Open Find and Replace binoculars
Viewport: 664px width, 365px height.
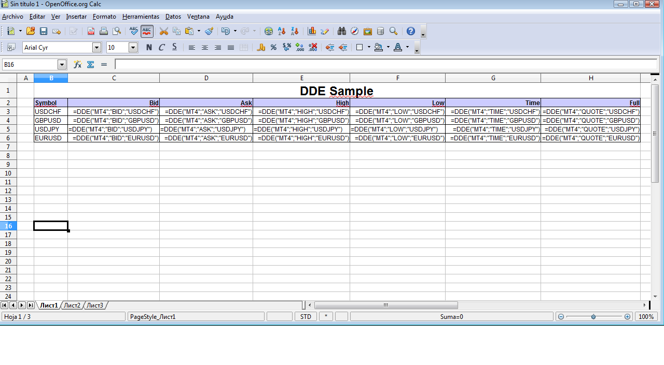click(x=342, y=31)
